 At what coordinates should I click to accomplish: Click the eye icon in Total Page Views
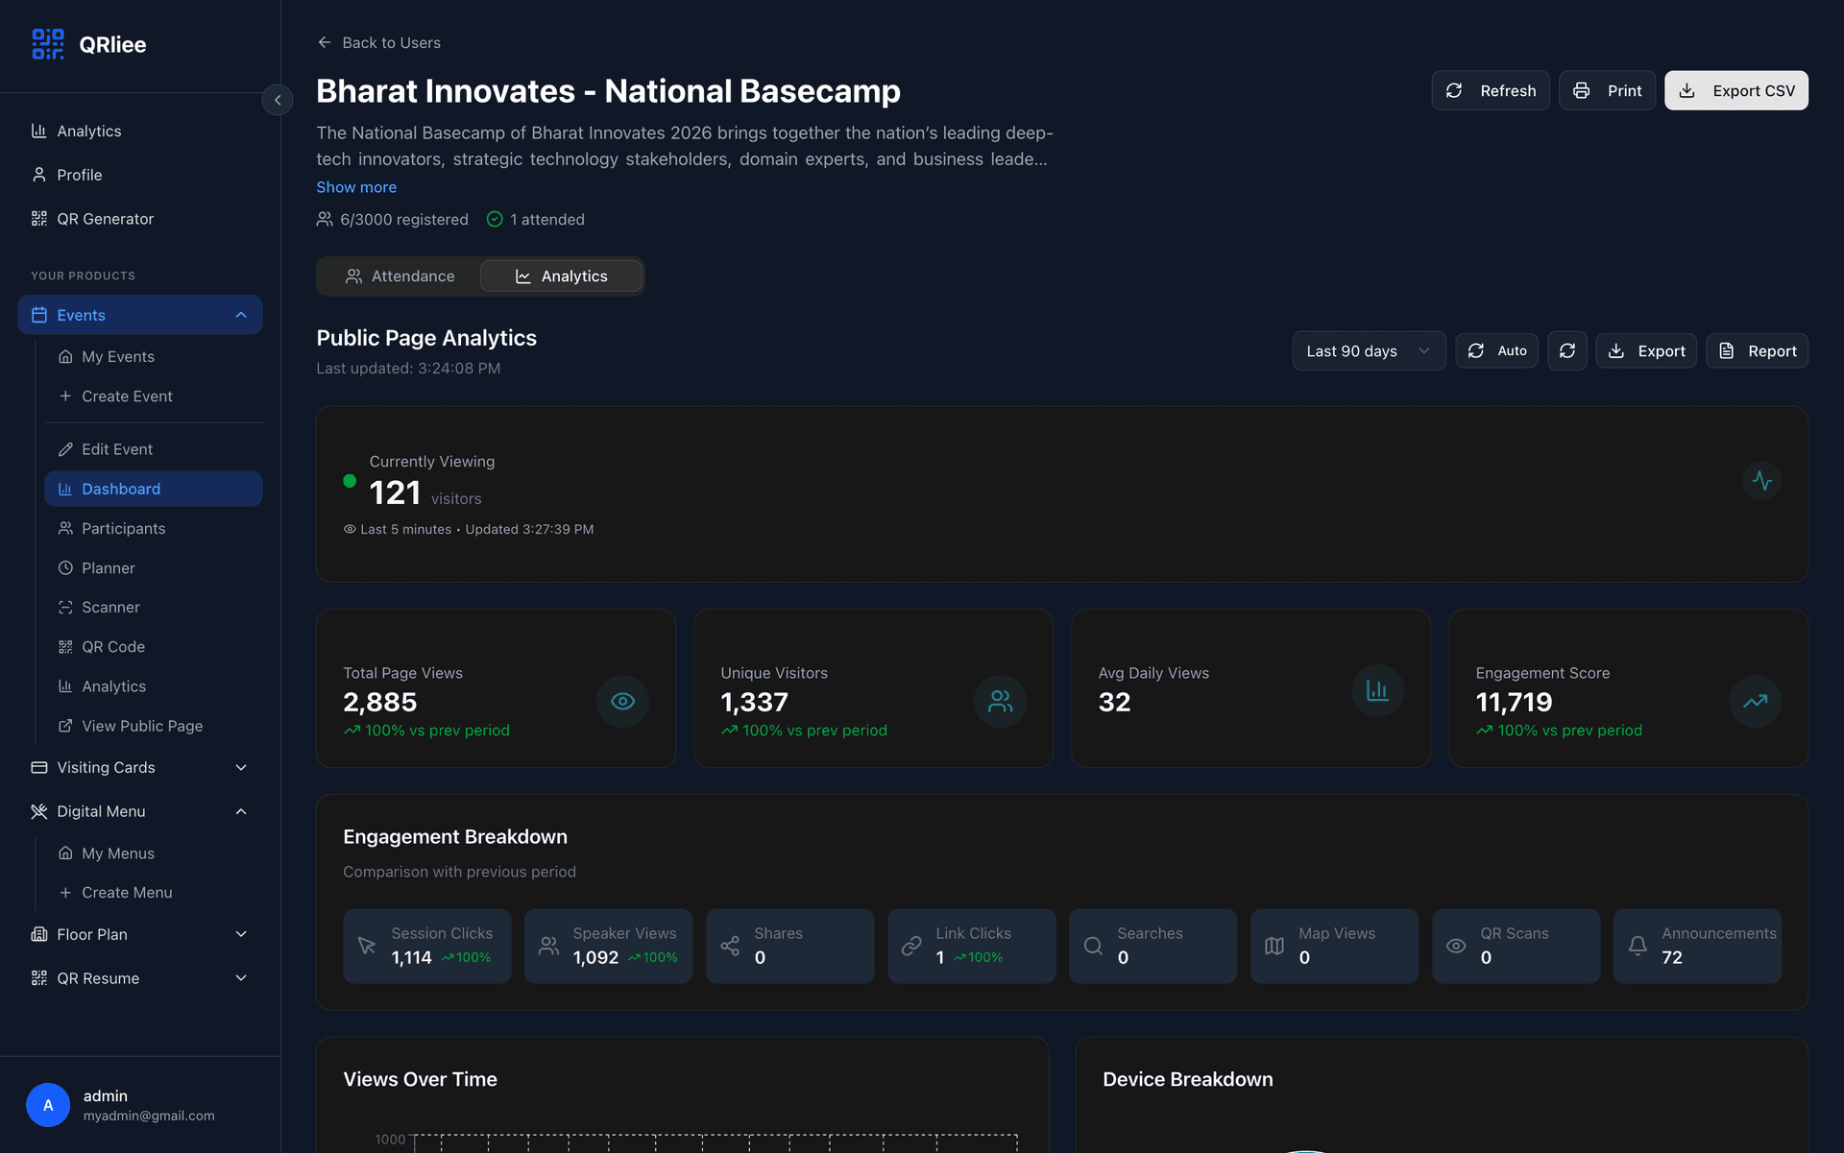[x=622, y=702]
